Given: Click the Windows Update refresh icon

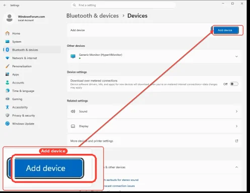Looking at the screenshot, I should (x=8, y=124).
